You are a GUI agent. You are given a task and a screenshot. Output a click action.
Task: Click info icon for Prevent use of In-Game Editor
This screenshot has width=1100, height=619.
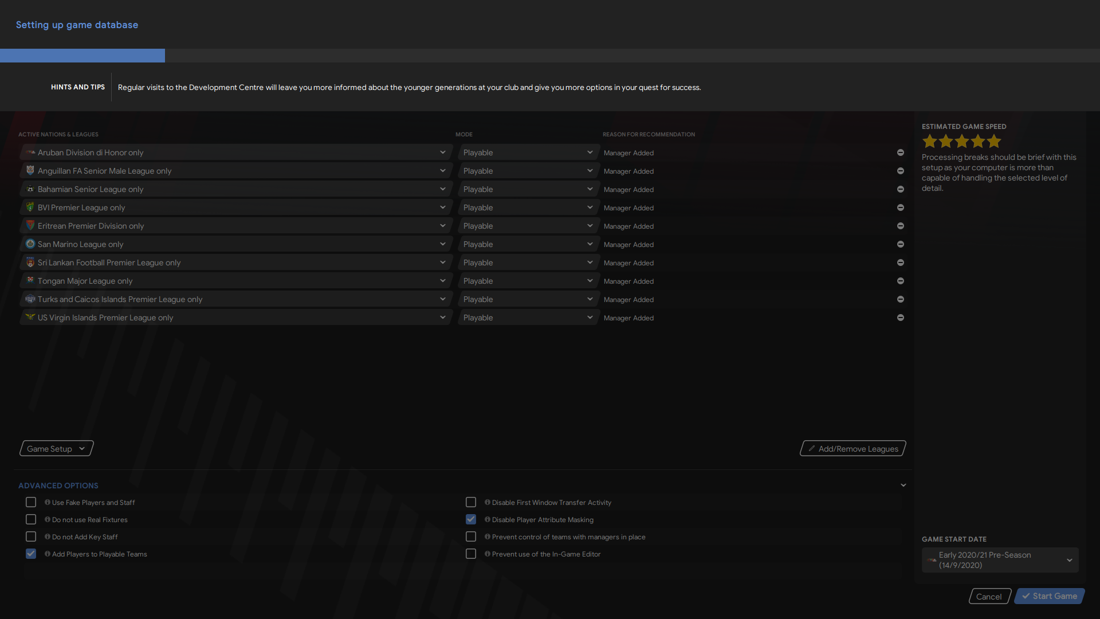pos(488,554)
